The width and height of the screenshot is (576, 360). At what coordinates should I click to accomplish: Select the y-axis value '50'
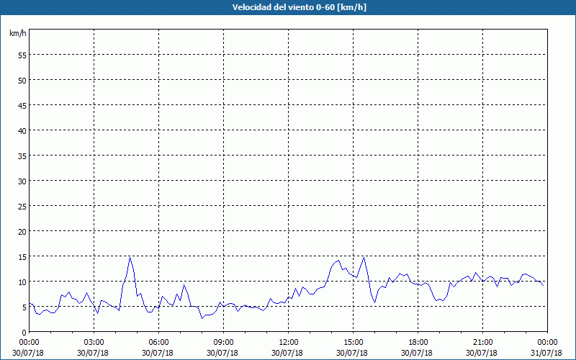(x=22, y=81)
